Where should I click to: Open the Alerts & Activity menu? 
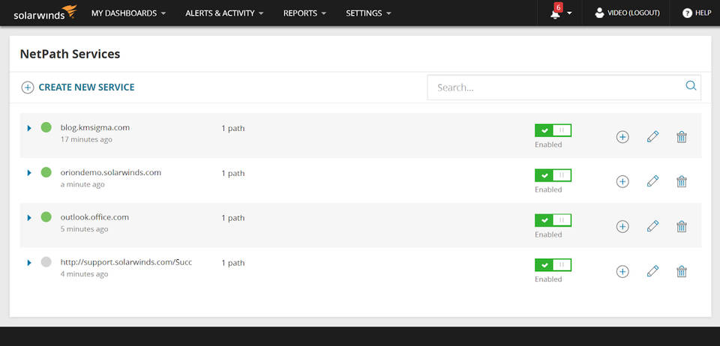[x=224, y=13]
